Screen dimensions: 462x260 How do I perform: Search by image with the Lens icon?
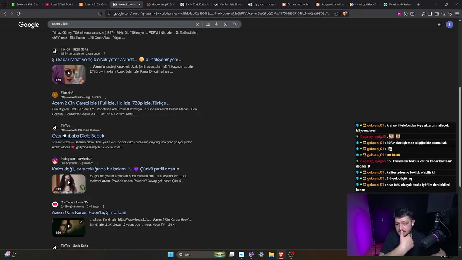tap(226, 24)
